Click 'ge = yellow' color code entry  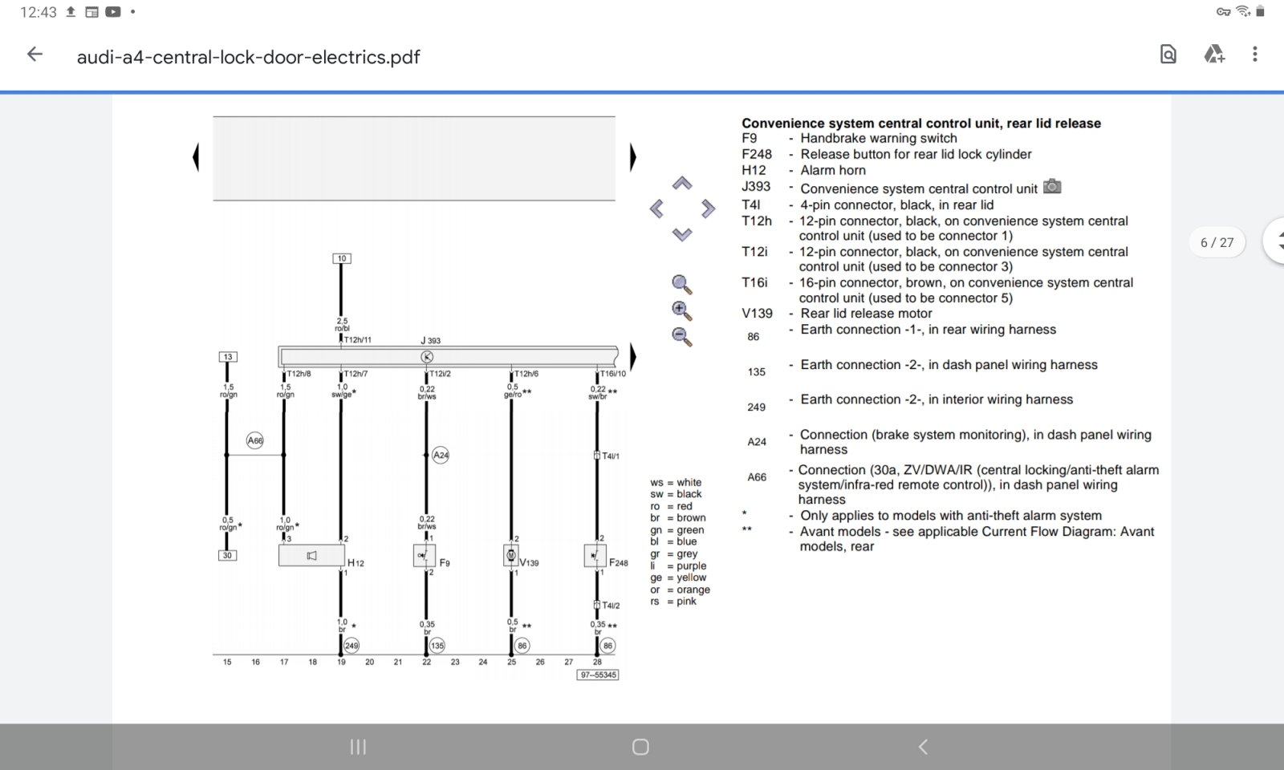[x=678, y=577]
